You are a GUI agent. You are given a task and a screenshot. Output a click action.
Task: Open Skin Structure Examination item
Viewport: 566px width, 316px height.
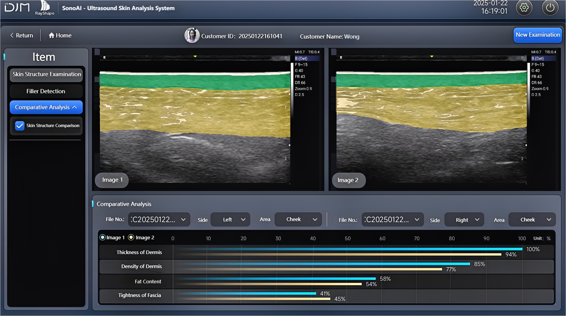[46, 74]
